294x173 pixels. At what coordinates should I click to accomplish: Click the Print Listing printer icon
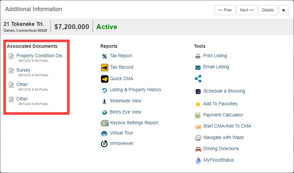(x=198, y=56)
